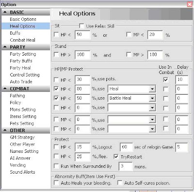Open the Heal skill dropdown
The height and width of the screenshot is (192, 194).
click(152, 89)
